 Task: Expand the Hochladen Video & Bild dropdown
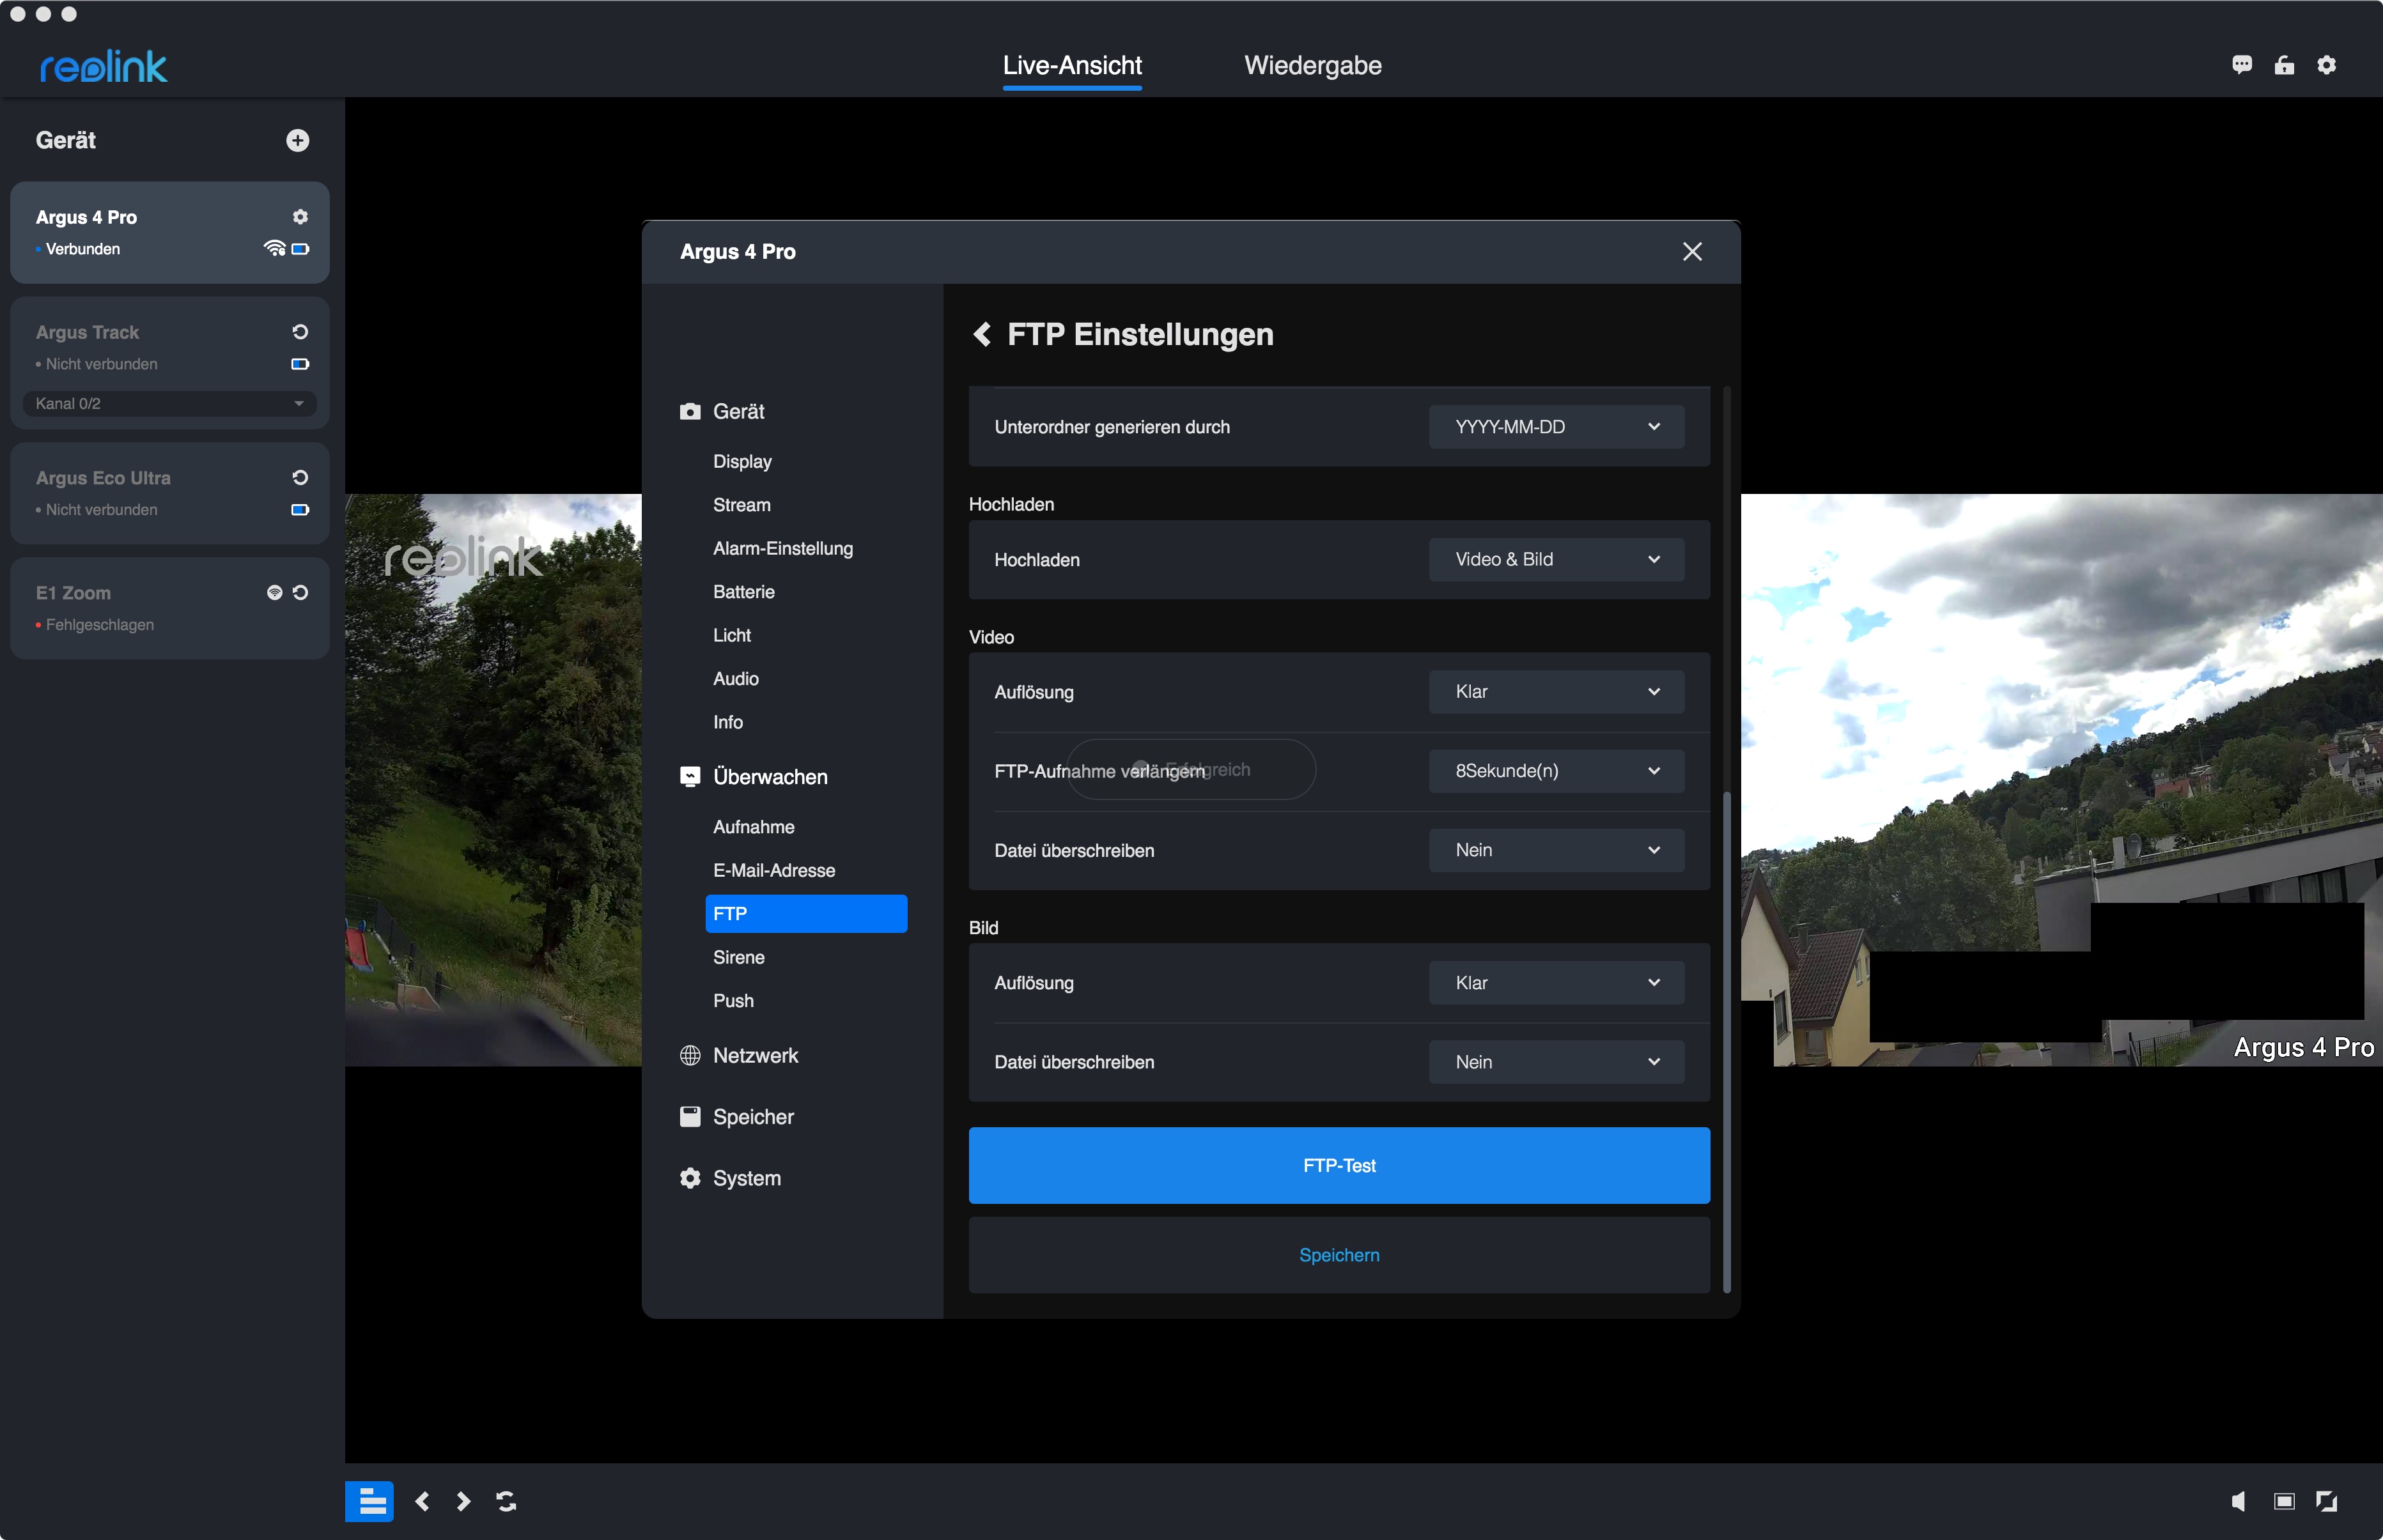(x=1556, y=560)
